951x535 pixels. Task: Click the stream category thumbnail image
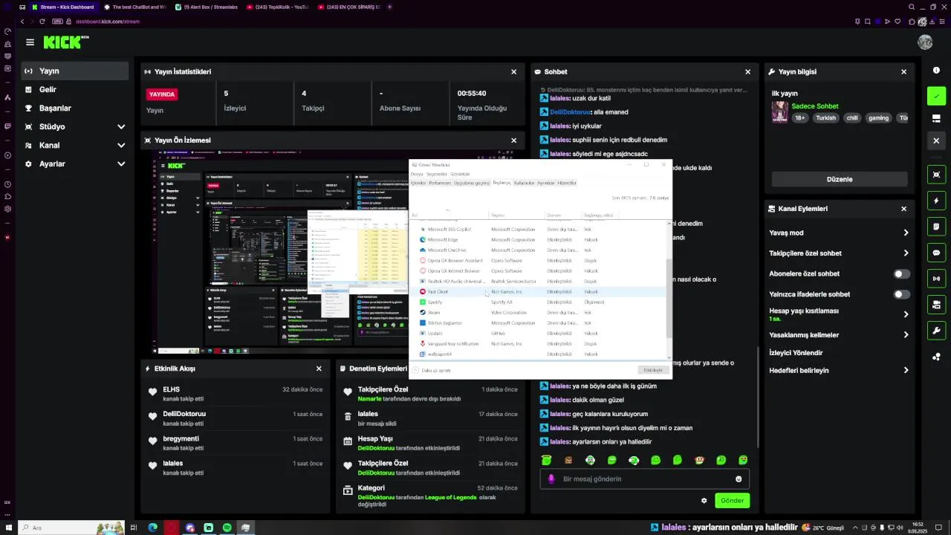(x=779, y=111)
